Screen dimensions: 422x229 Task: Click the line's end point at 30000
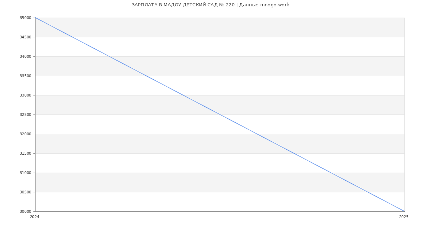404,211
